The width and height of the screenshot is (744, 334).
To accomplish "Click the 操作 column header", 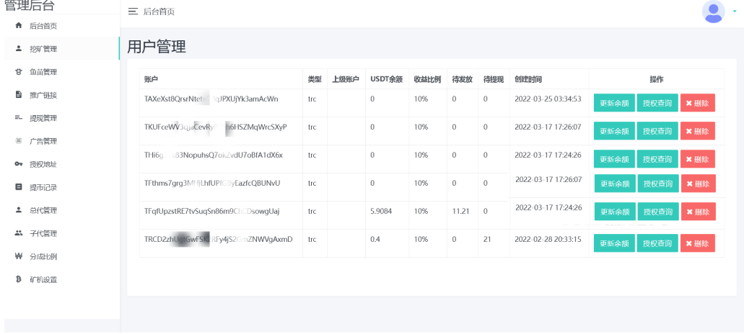I will pyautogui.click(x=657, y=79).
